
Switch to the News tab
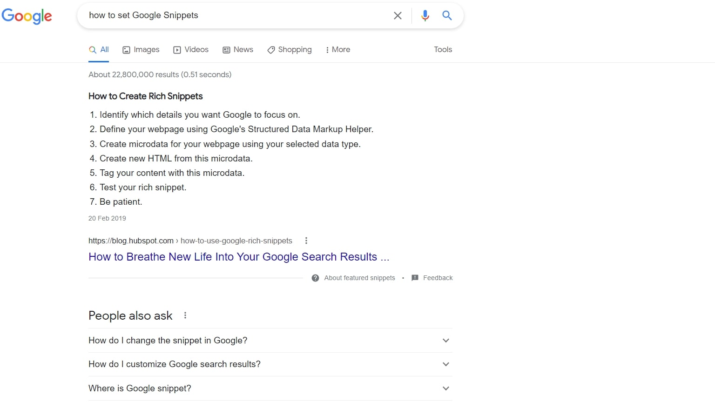click(238, 49)
